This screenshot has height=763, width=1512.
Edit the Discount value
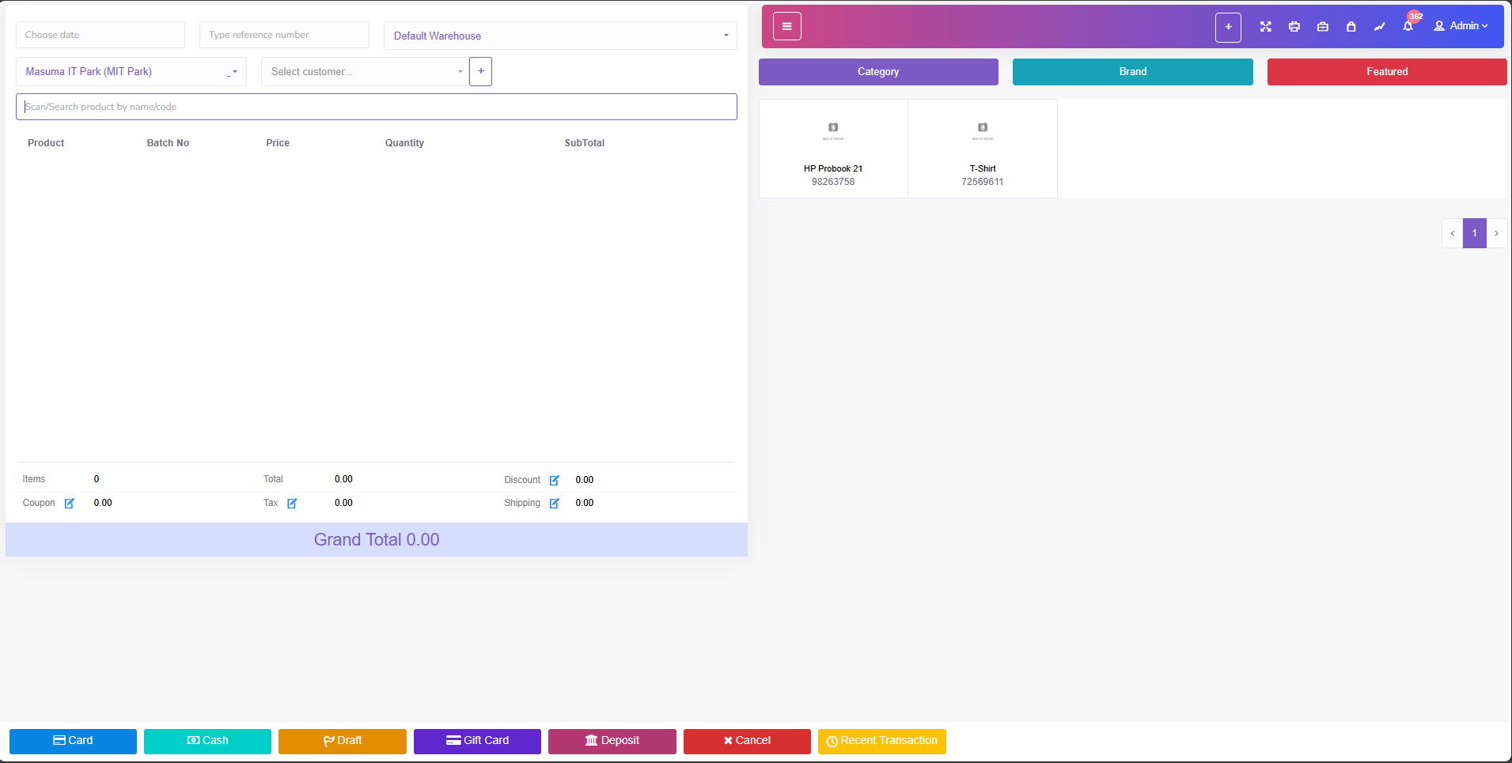(554, 480)
